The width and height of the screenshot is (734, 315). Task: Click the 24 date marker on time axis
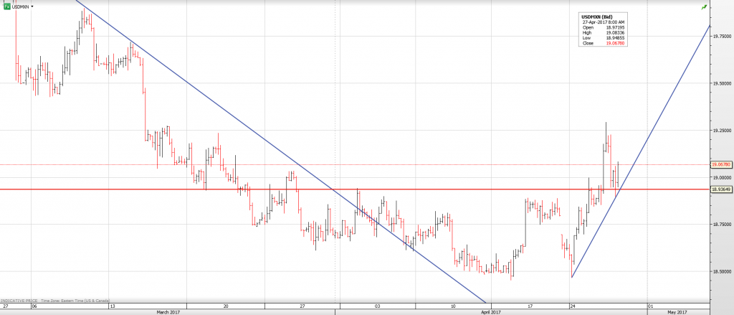click(573, 306)
